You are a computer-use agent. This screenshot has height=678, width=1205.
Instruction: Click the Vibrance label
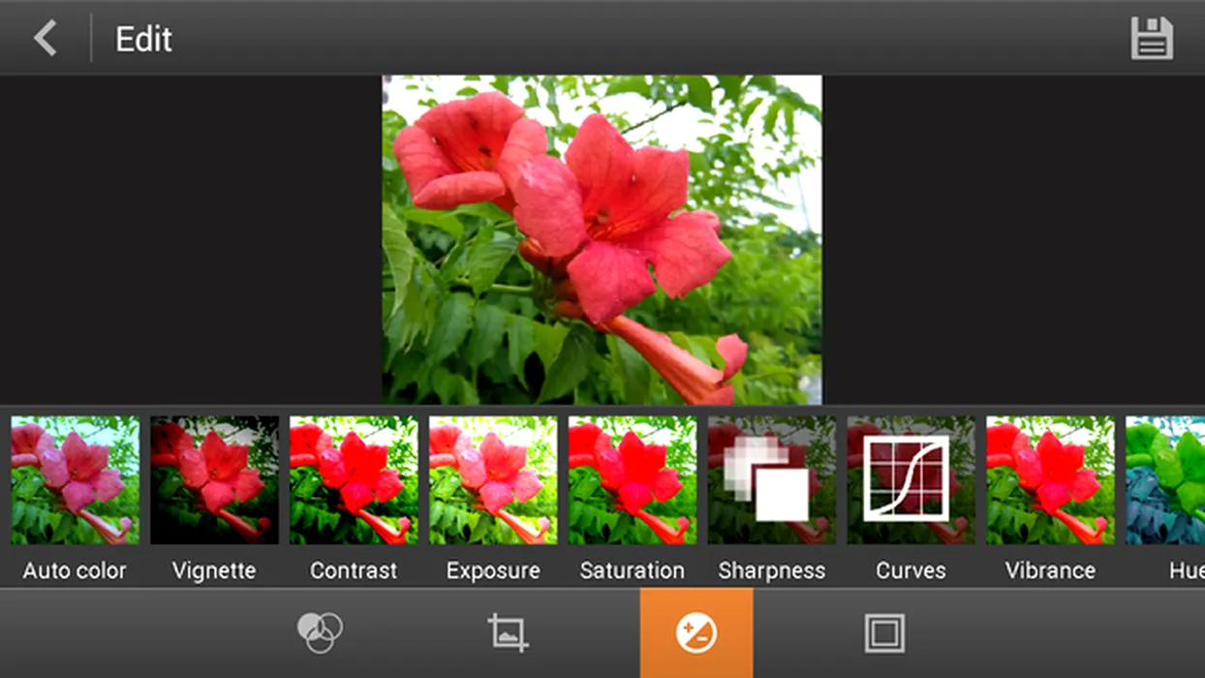click(x=1051, y=570)
